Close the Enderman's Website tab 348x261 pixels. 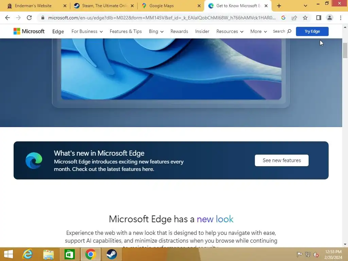(x=65, y=6)
